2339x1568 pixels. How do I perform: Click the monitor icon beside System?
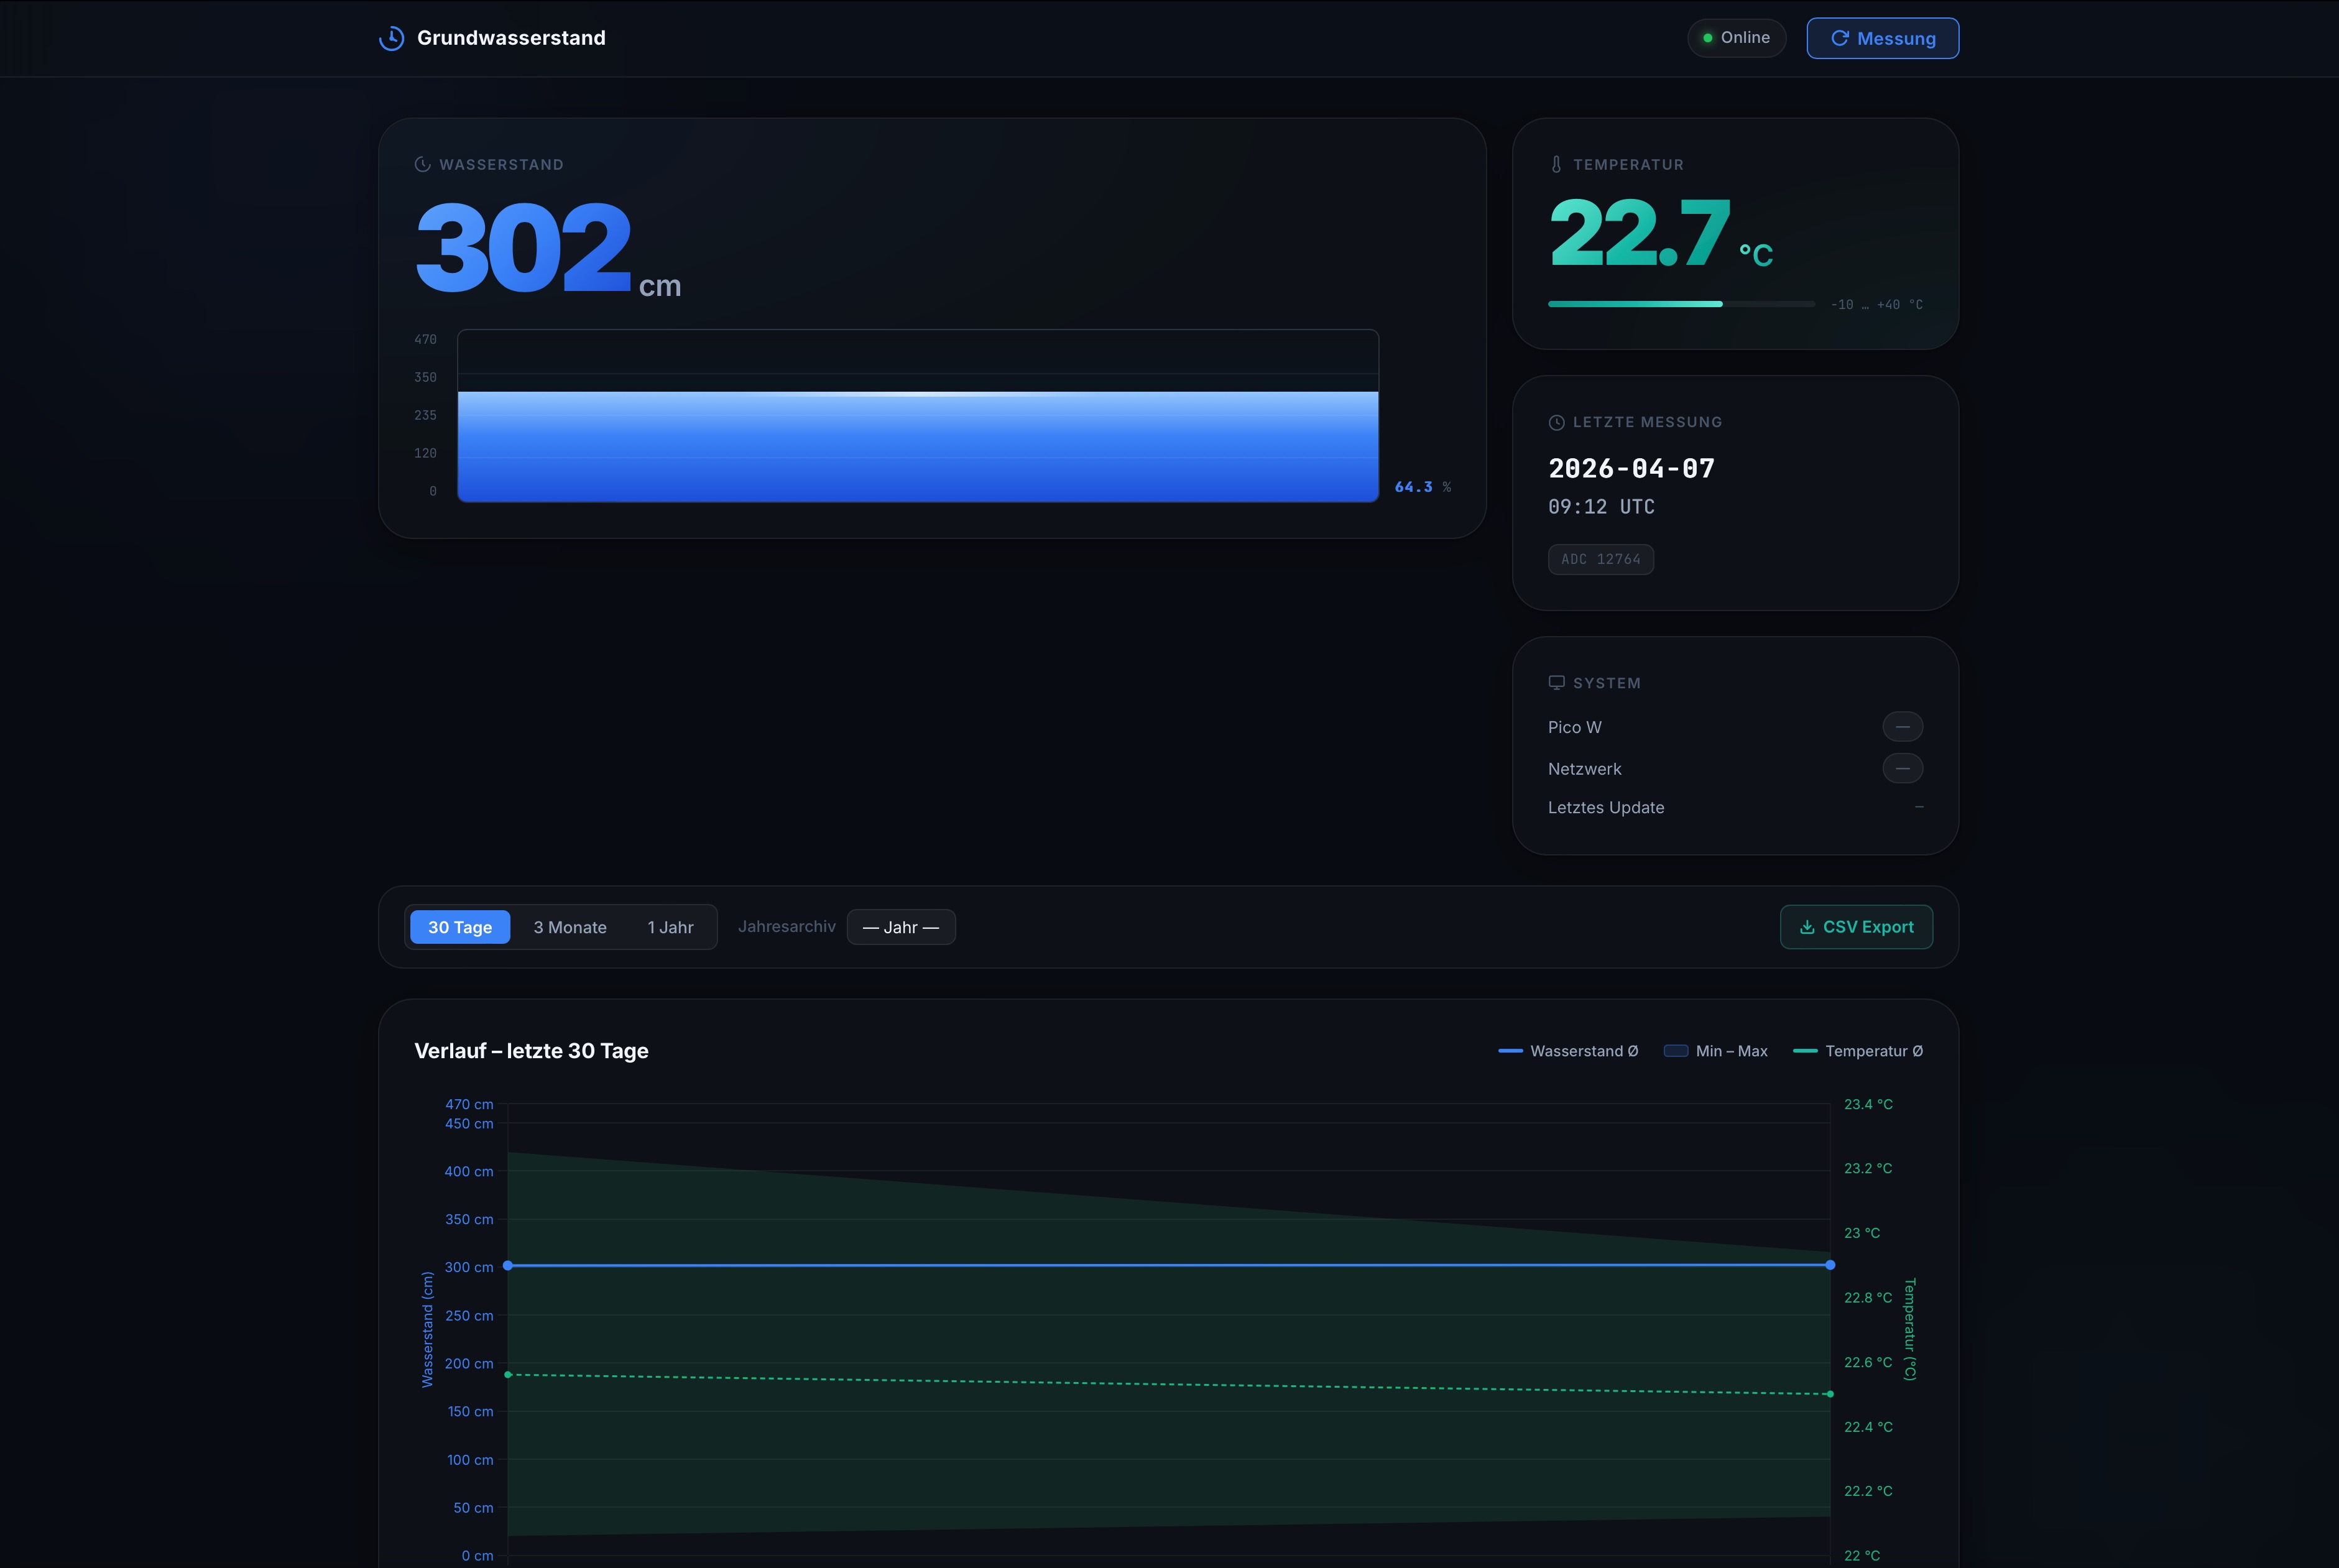[x=1556, y=682]
